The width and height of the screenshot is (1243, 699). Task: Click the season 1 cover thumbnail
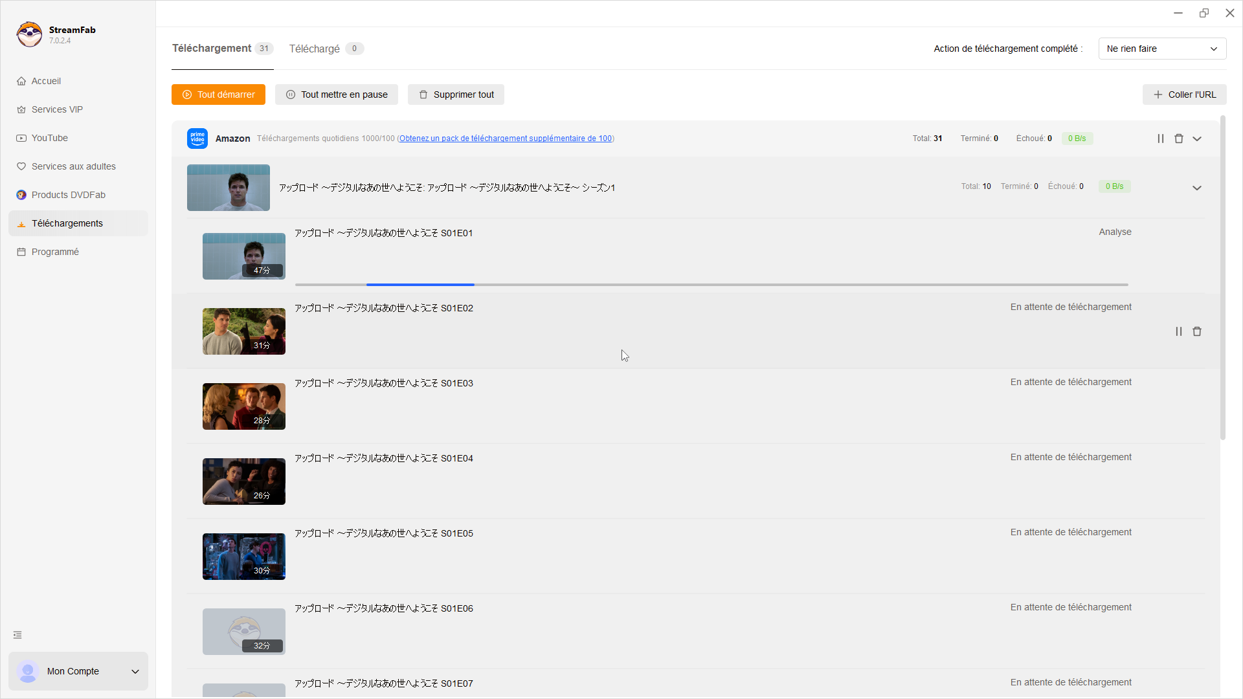[229, 188]
